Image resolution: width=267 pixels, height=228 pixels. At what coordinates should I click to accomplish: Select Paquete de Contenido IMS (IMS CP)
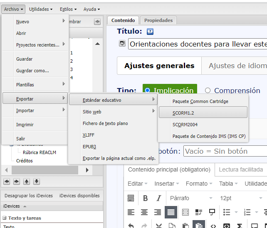coord(203,136)
